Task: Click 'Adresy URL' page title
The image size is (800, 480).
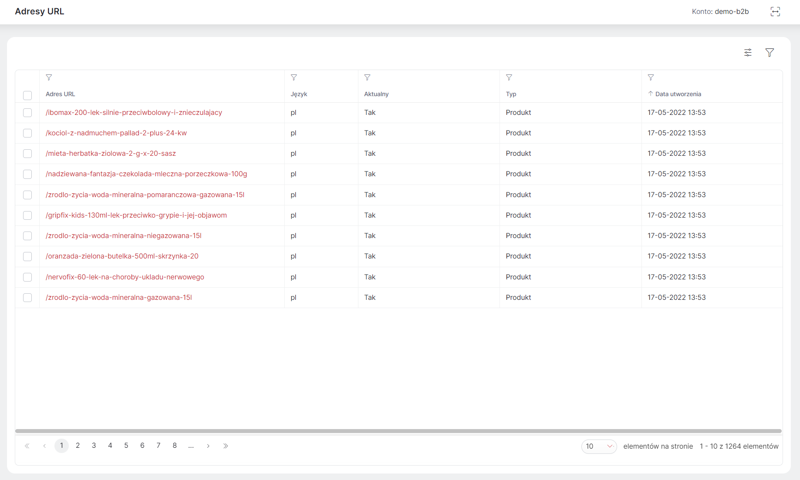Action: point(40,11)
